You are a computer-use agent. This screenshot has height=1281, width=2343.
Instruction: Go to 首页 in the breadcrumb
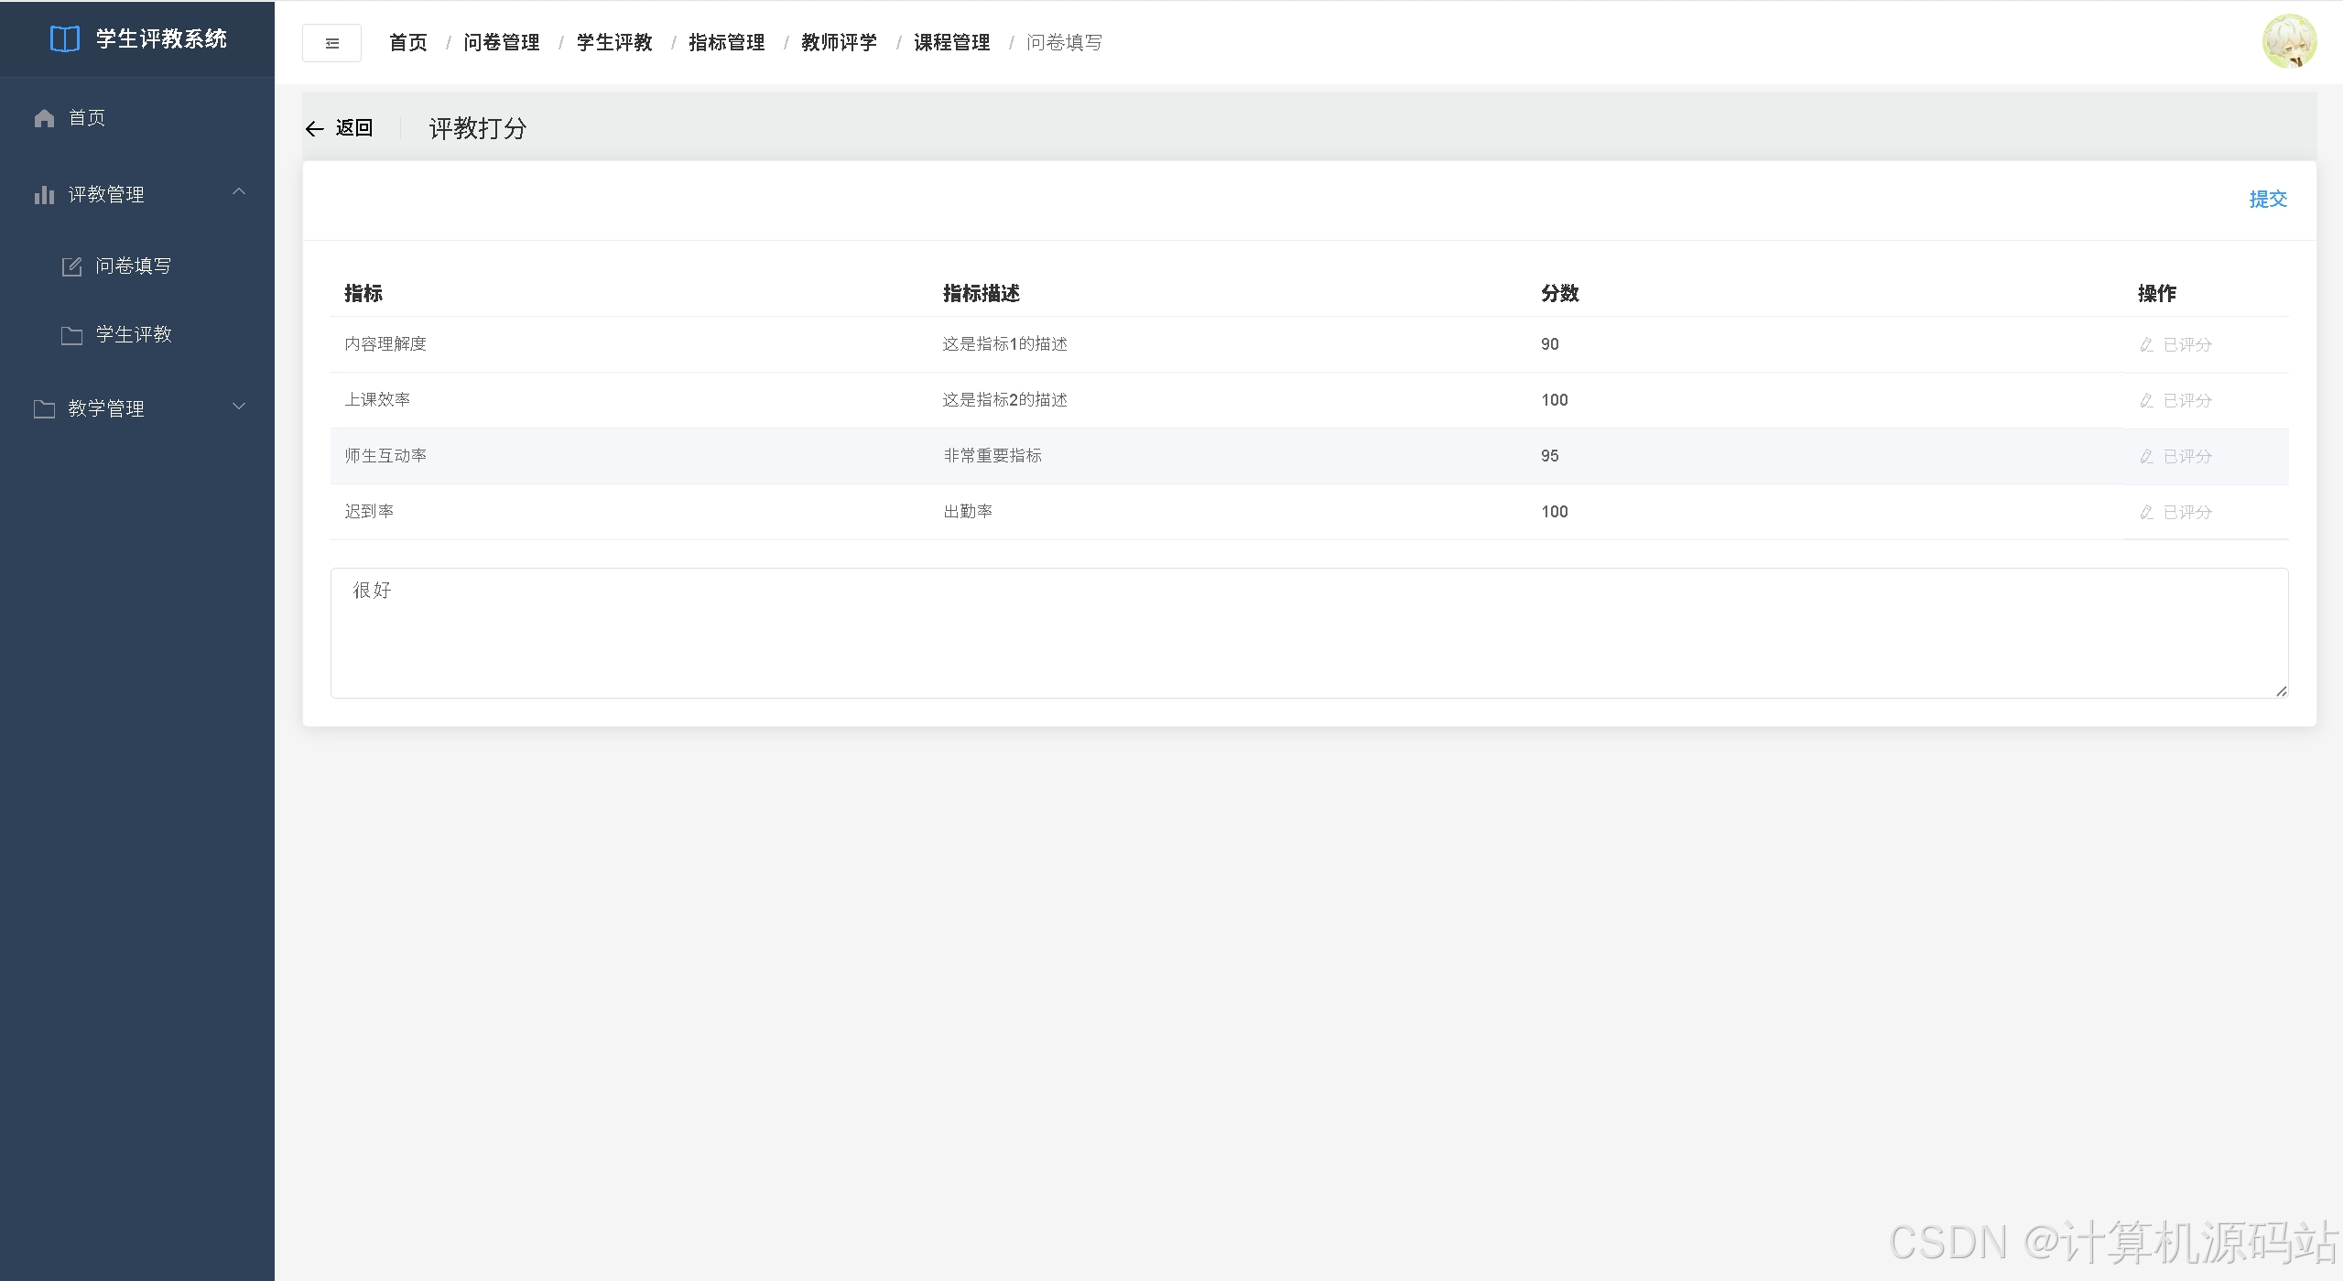pyautogui.click(x=407, y=43)
